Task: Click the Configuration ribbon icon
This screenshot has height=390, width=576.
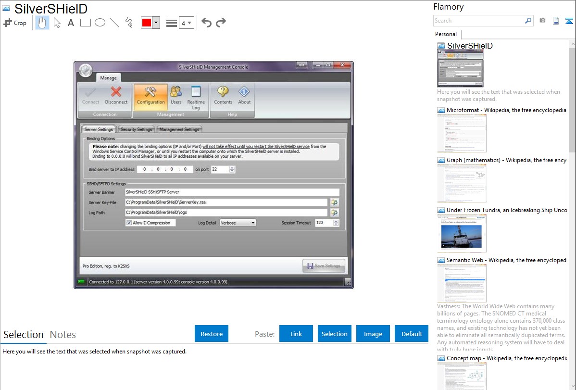Action: coord(150,97)
